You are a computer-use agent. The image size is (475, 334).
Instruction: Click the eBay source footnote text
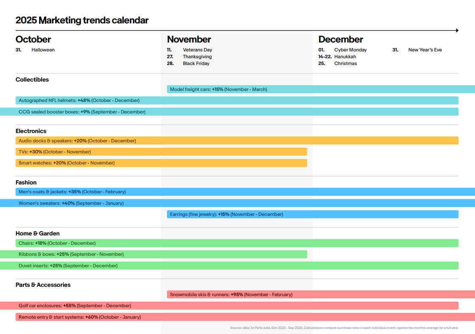click(x=344, y=328)
